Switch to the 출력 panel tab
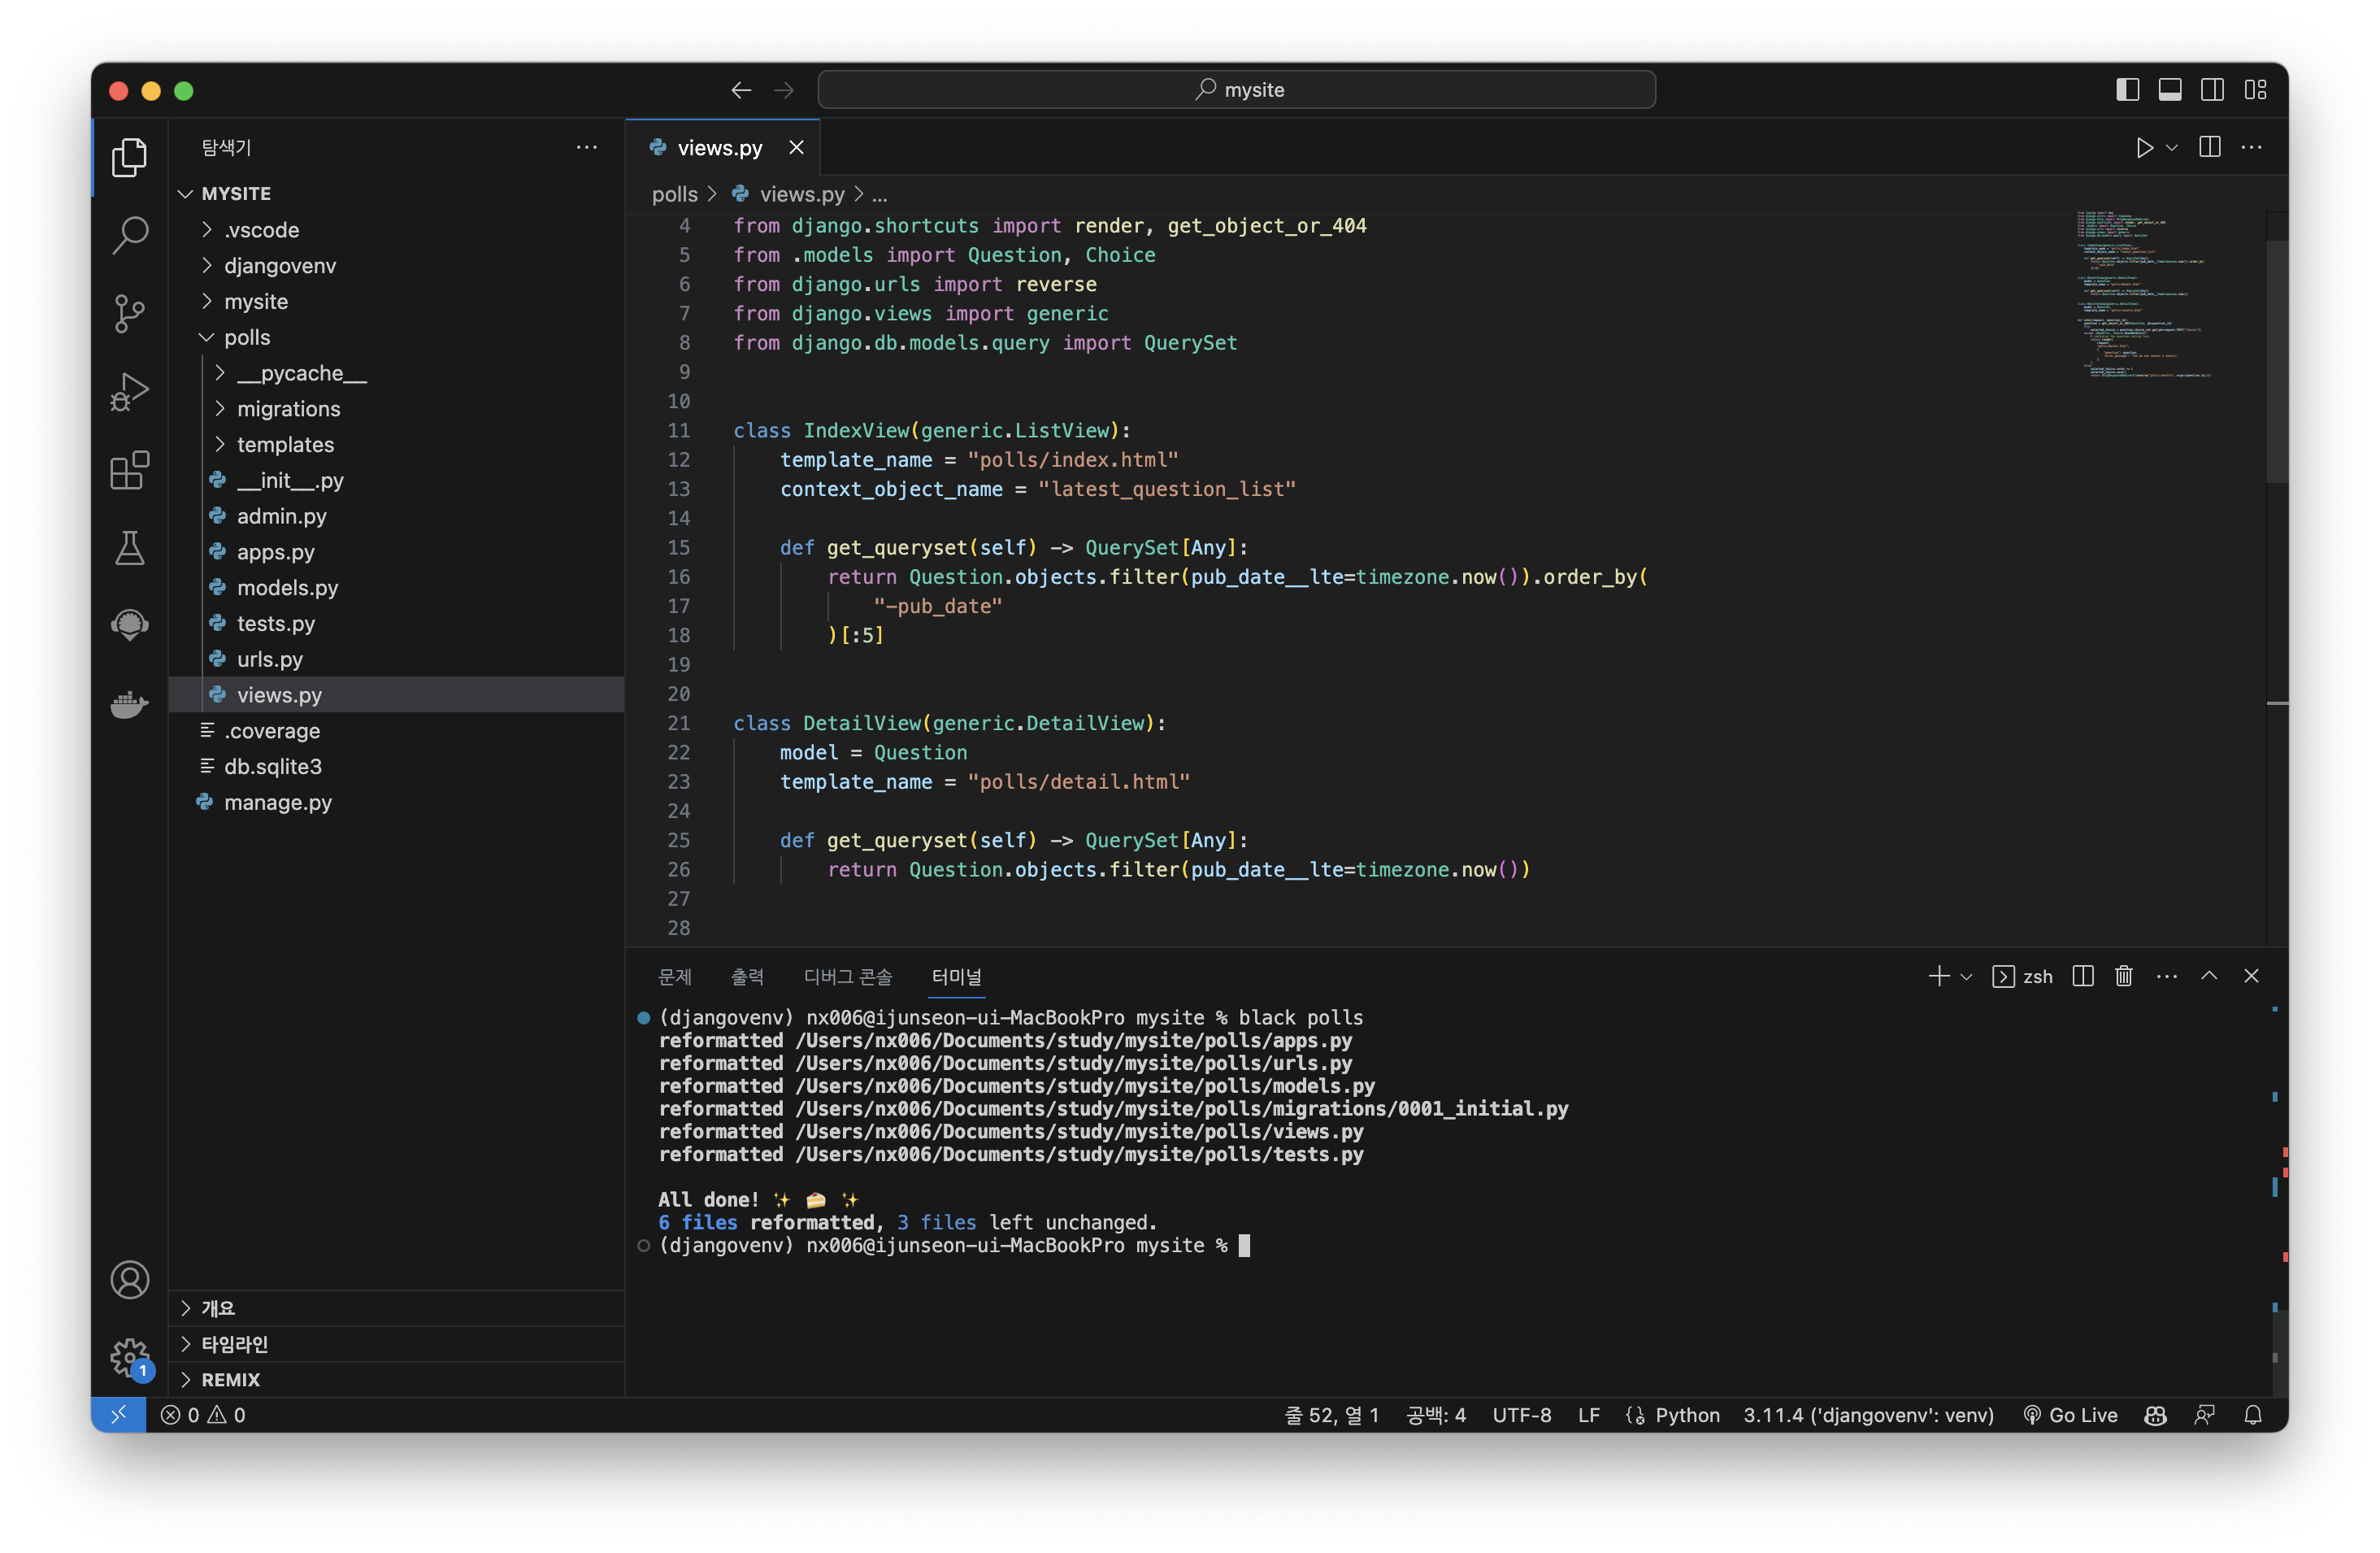Viewport: 2380px width, 1553px height. coord(747,977)
